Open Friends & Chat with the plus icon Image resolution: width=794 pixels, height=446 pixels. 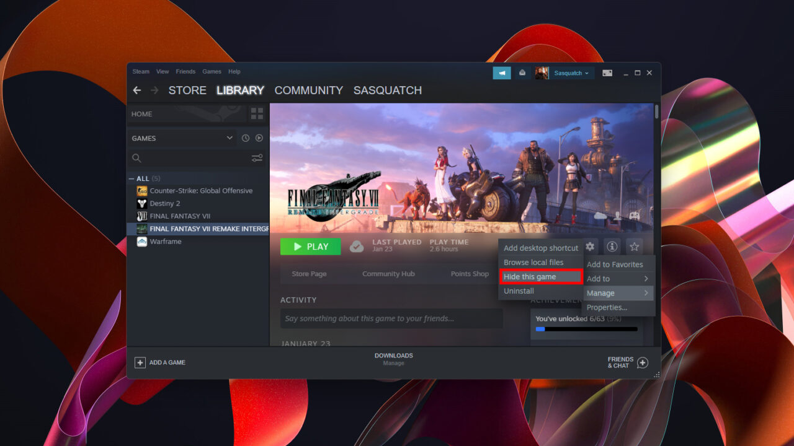(643, 362)
